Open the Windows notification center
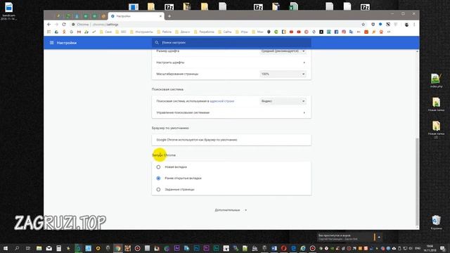Viewport: 450px width, 253px height. pos(443,248)
